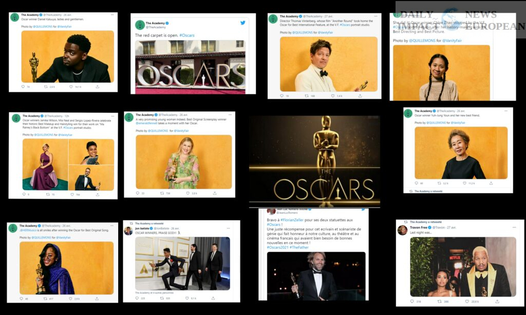
Task: View Florian Zeller photo holding Oscar
Action: [x=316, y=276]
